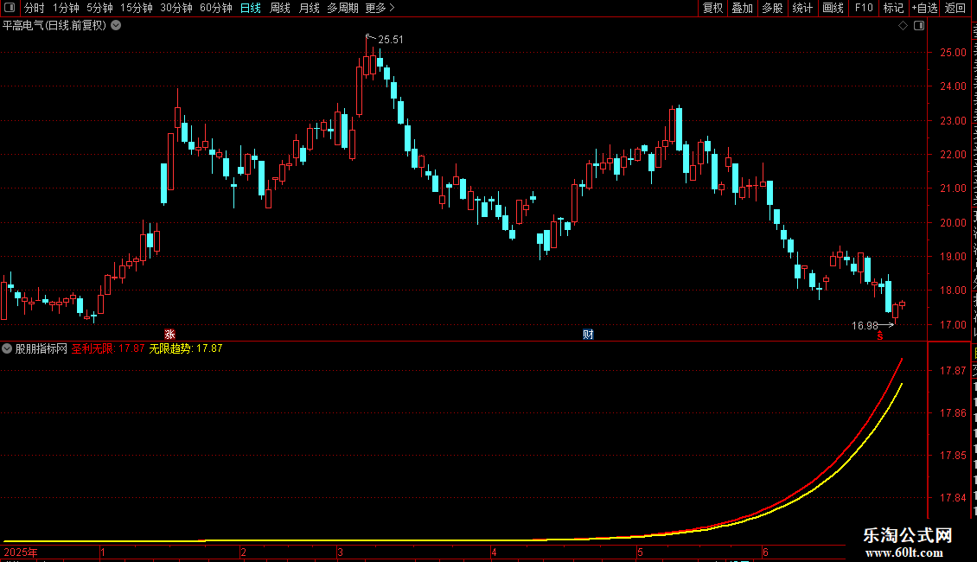Open 画线 drawing tools
The height and width of the screenshot is (562, 977).
[833, 8]
